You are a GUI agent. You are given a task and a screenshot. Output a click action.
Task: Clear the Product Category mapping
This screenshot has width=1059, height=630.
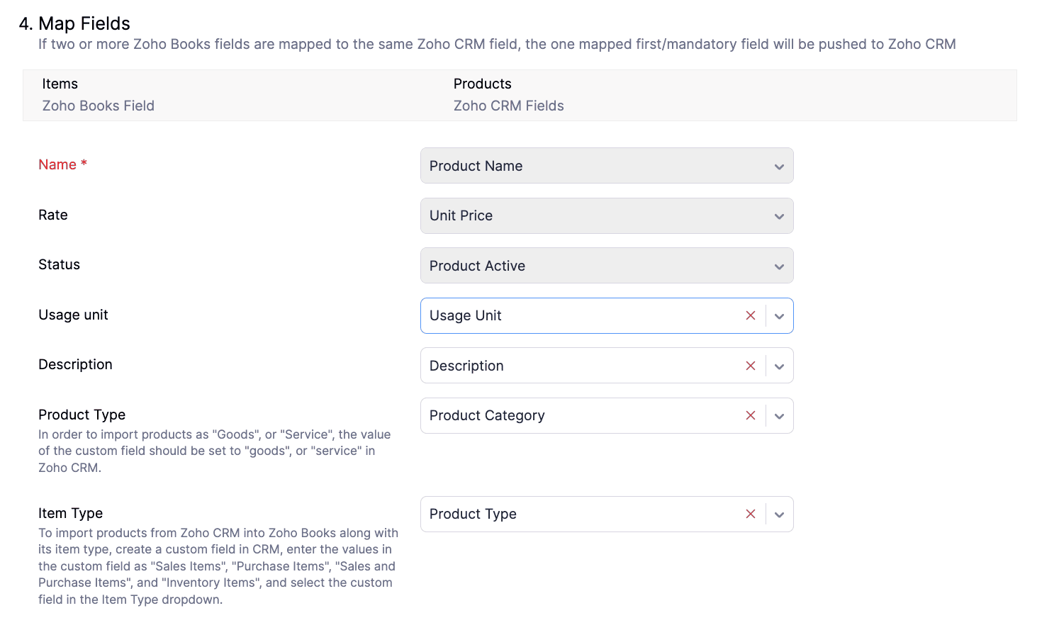751,415
